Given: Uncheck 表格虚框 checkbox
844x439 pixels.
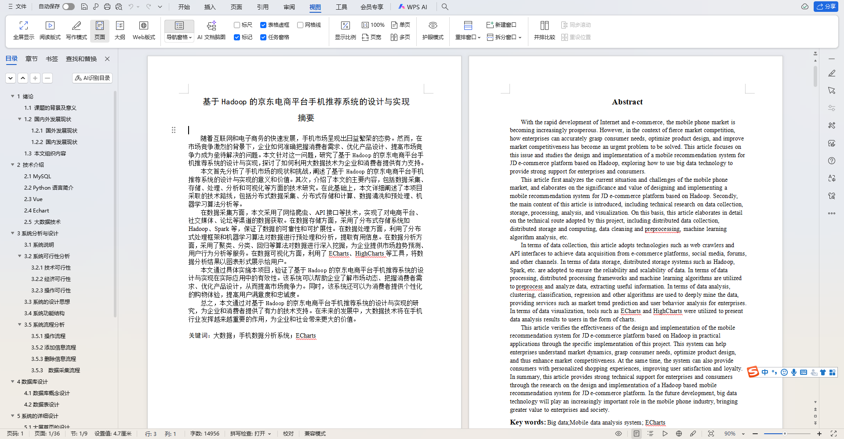Looking at the screenshot, I should tap(263, 25).
